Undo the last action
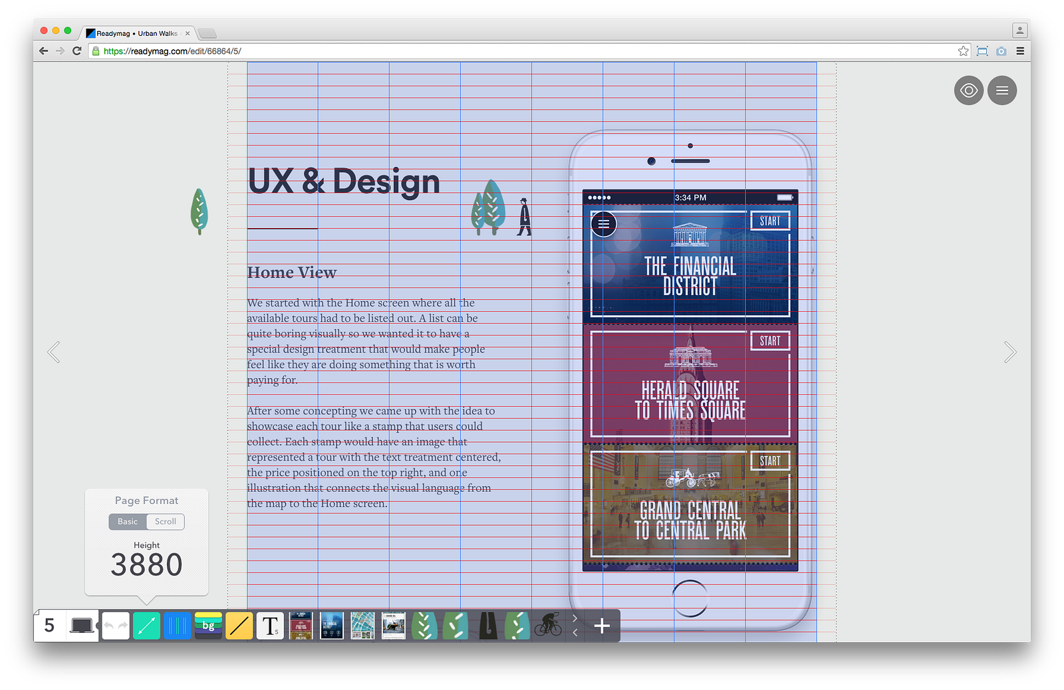The width and height of the screenshot is (1064, 690). point(108,626)
